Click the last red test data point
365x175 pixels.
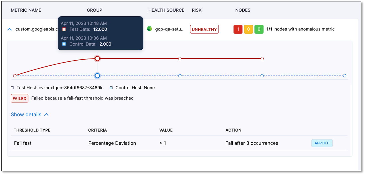pyautogui.click(x=262, y=59)
